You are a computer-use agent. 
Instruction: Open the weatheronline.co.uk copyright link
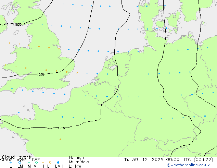(188, 165)
